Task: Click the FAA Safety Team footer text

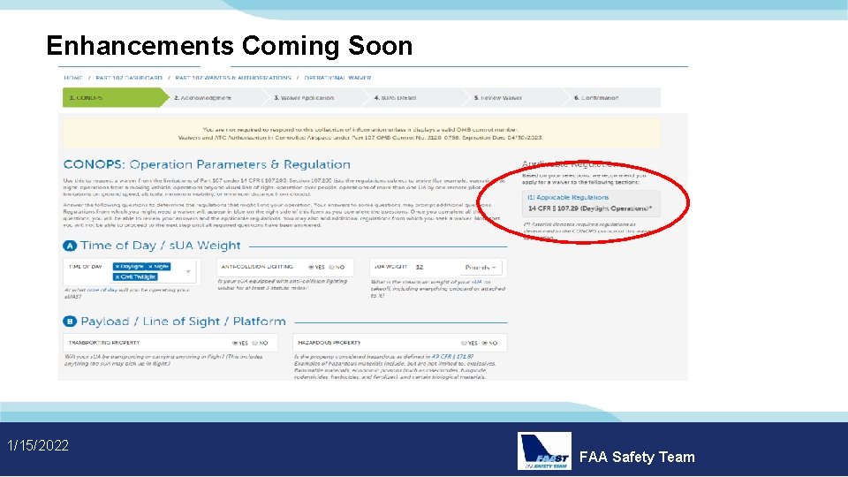Action: [637, 457]
